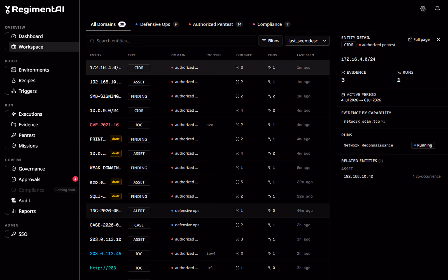Open Governance shield icon
Screen dimensions: 448x280
pyautogui.click(x=13, y=169)
